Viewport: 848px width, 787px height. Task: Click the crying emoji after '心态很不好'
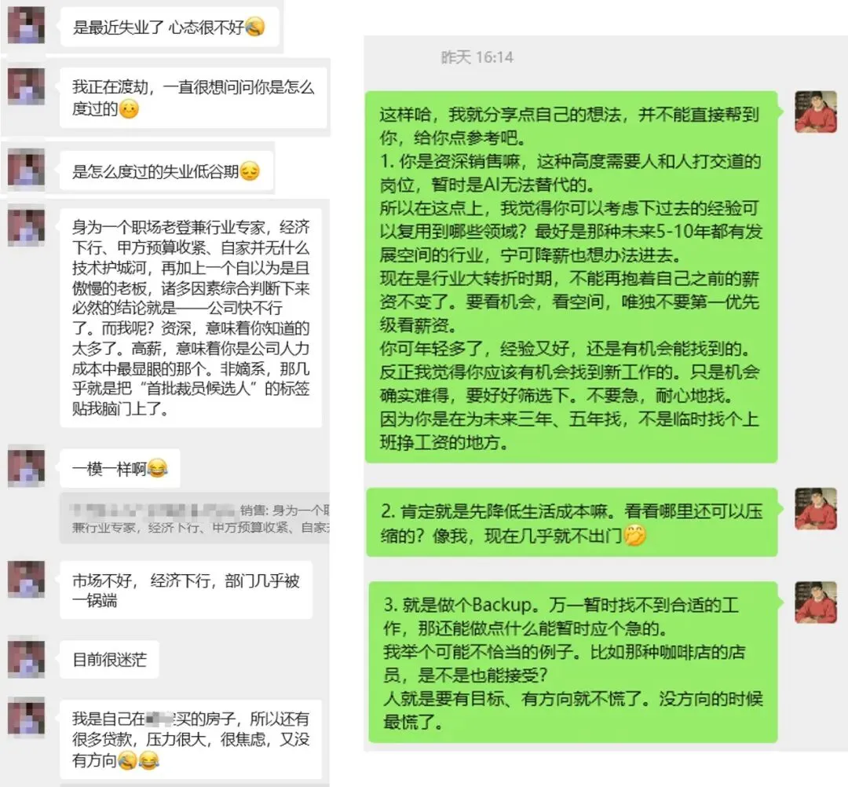coord(254,27)
